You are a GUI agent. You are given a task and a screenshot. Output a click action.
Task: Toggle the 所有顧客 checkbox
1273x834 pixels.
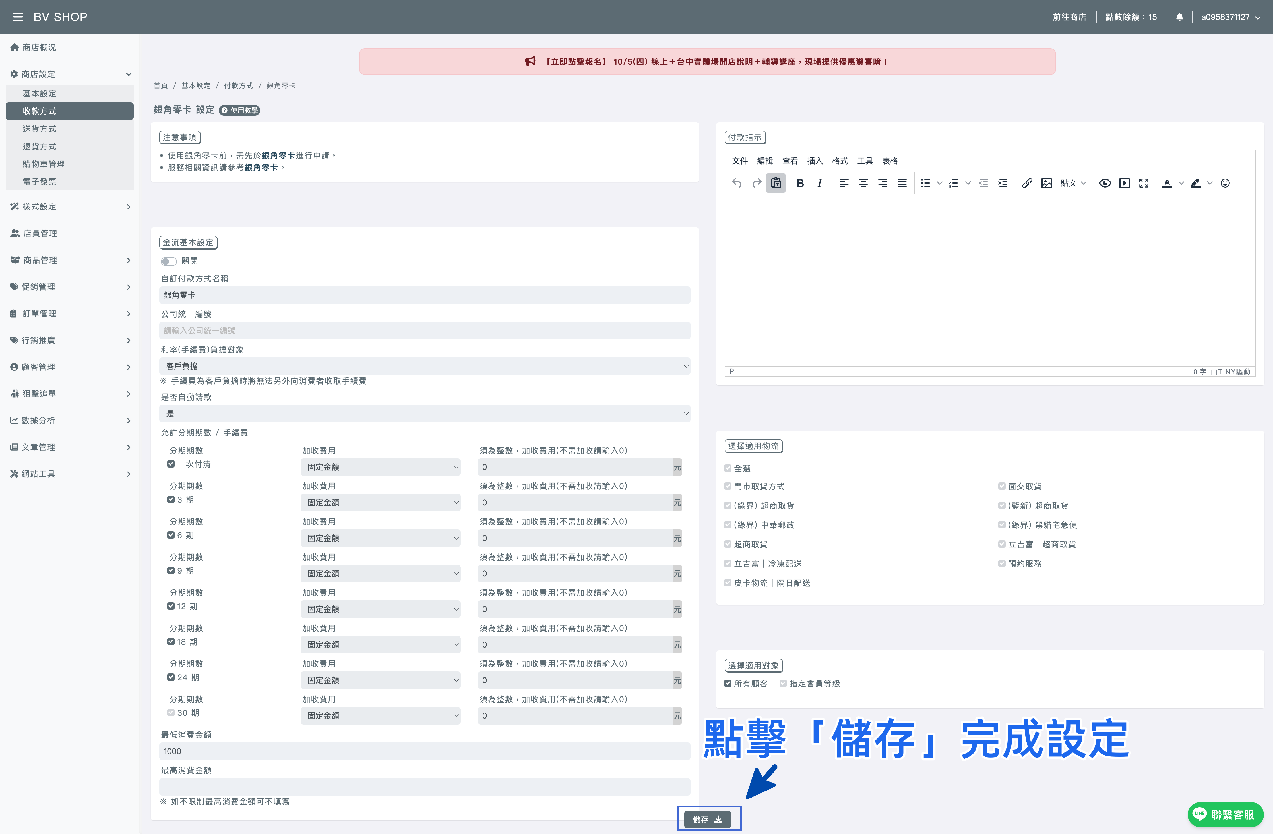click(x=728, y=683)
